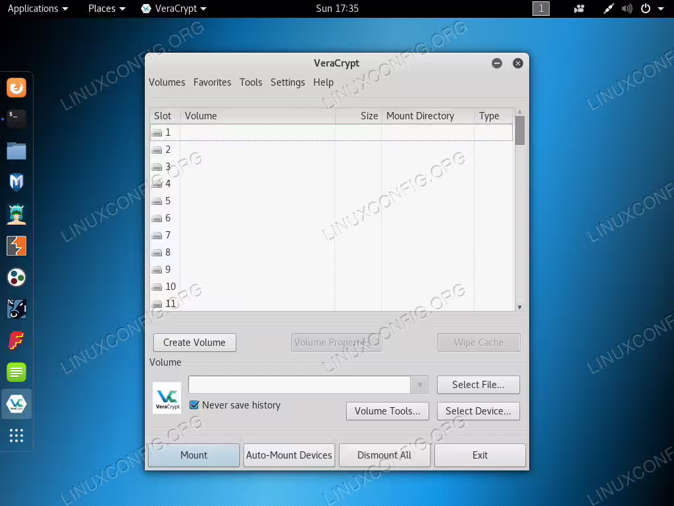Click the drive icon for slot 6

point(157,218)
